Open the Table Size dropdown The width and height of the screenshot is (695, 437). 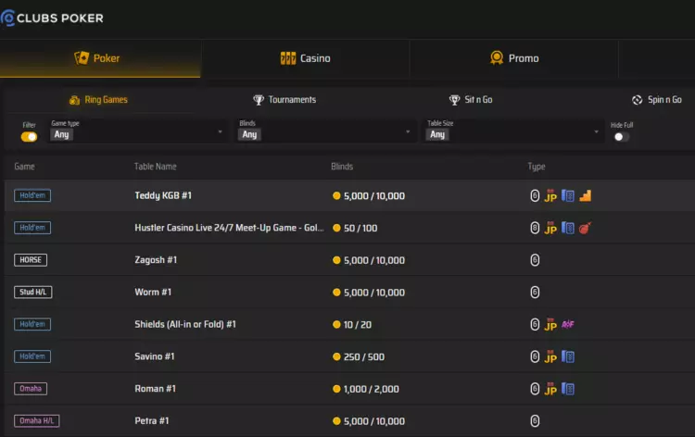tap(512, 134)
